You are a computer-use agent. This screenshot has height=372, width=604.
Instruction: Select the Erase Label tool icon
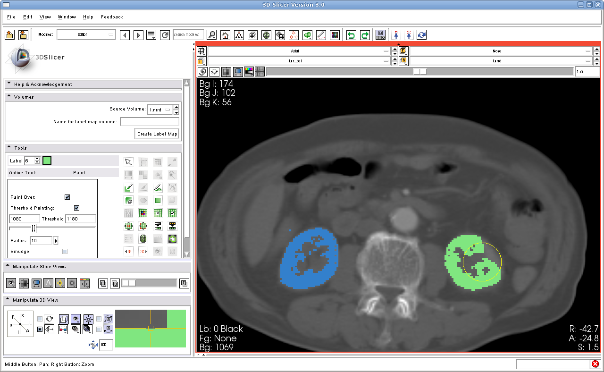click(x=128, y=200)
